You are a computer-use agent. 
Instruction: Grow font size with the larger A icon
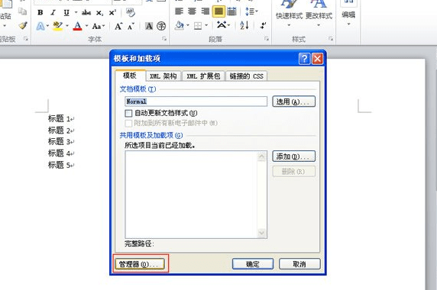pos(118,27)
